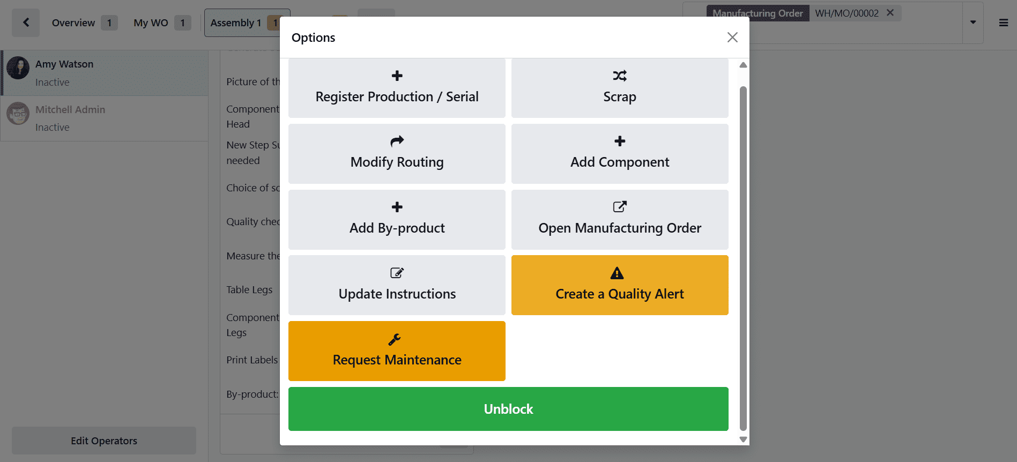Click the Edit Operators button
1017x462 pixels.
tap(104, 441)
